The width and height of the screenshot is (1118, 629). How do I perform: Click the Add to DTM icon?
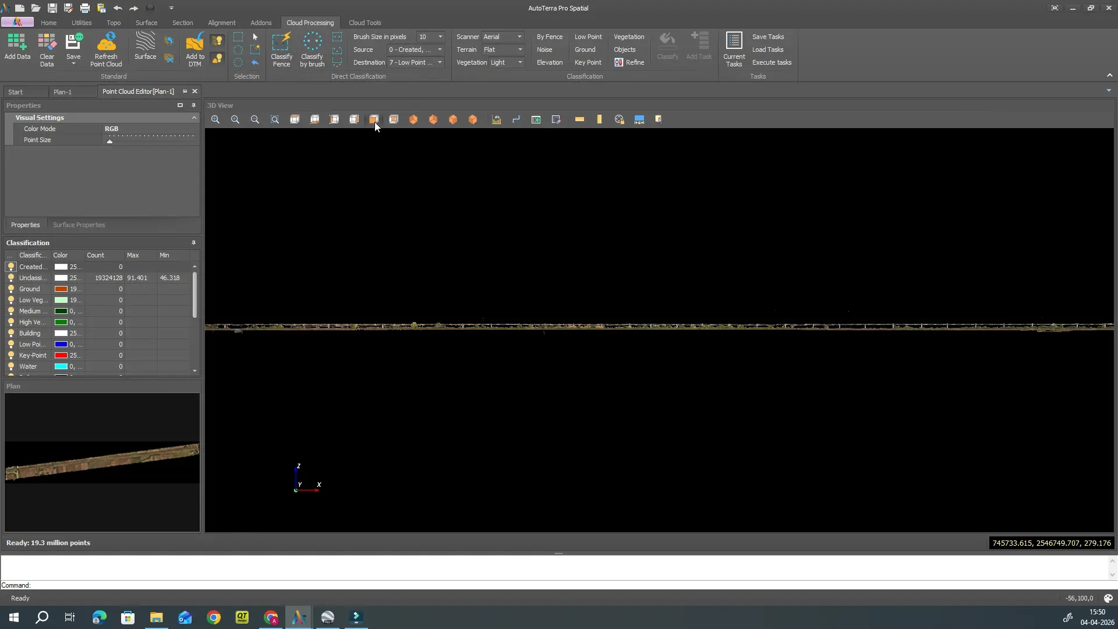point(195,50)
